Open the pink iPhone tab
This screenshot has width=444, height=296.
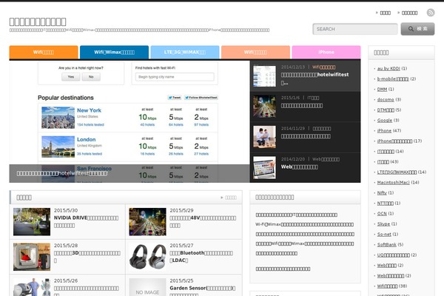tap(326, 52)
